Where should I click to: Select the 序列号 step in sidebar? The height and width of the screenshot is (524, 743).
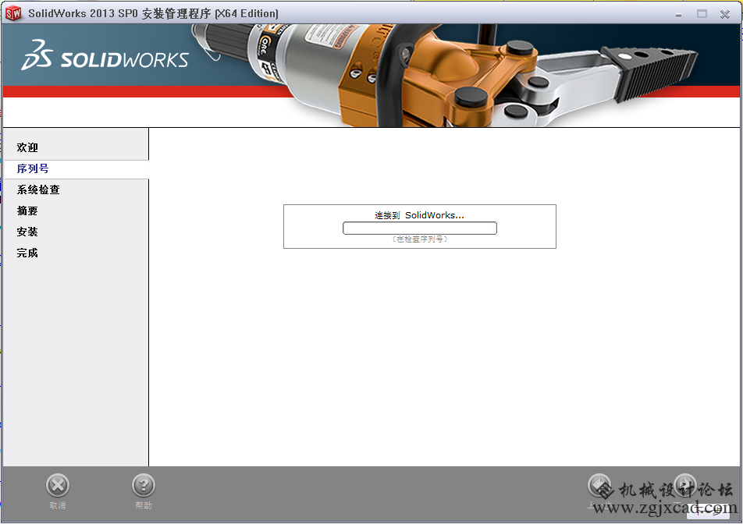point(33,168)
